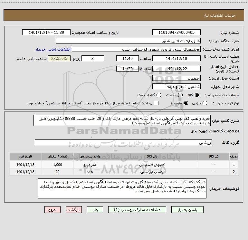Click the price validity time 14:30 field

tap(128, 69)
